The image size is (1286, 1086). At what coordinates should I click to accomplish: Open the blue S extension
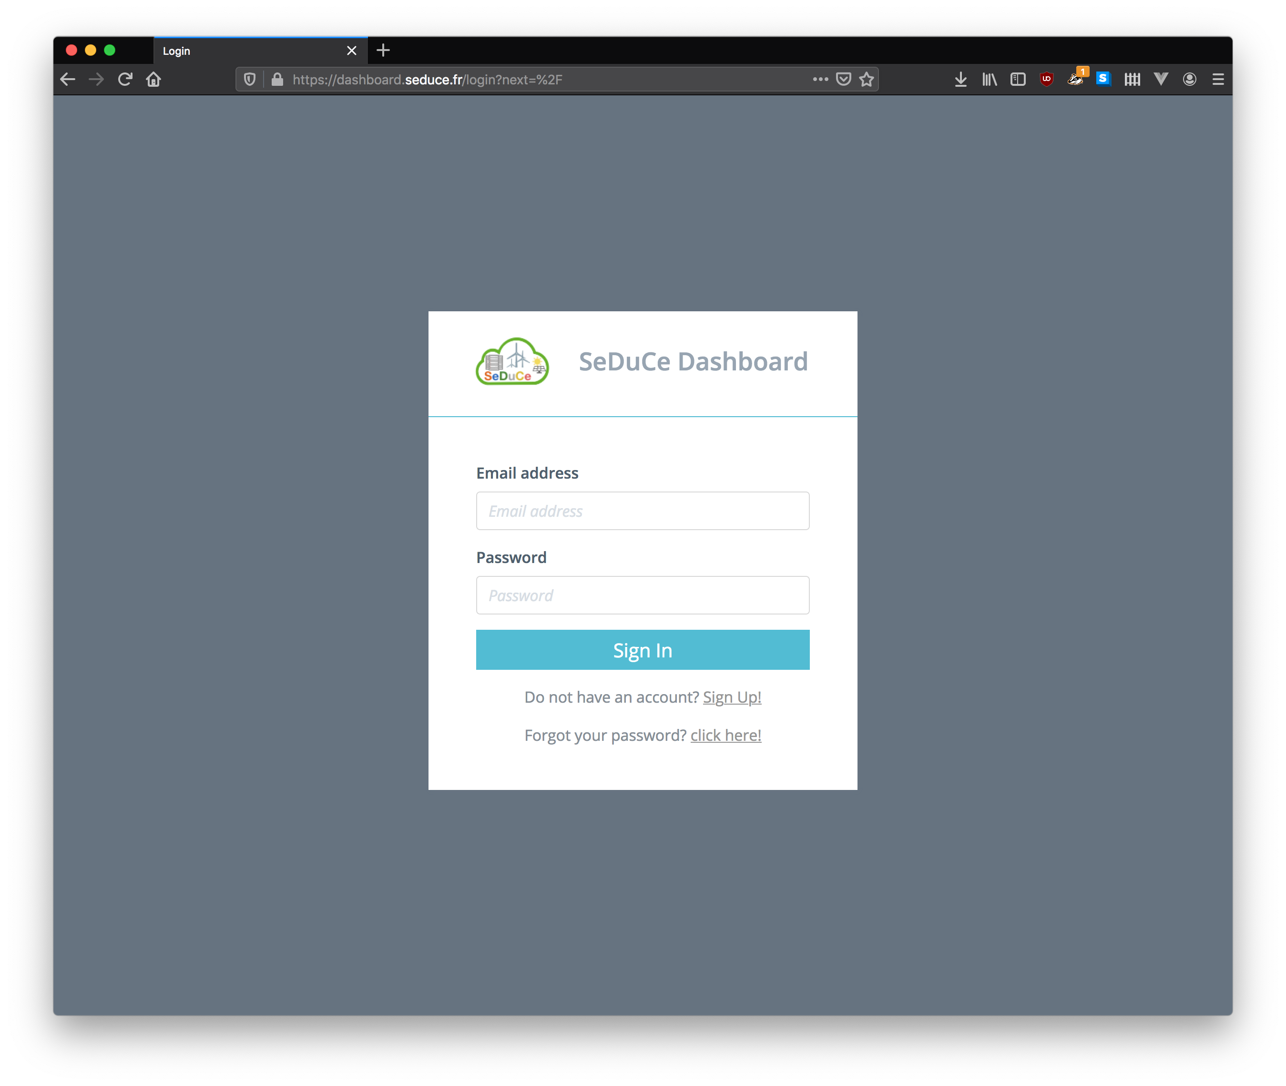(x=1103, y=79)
